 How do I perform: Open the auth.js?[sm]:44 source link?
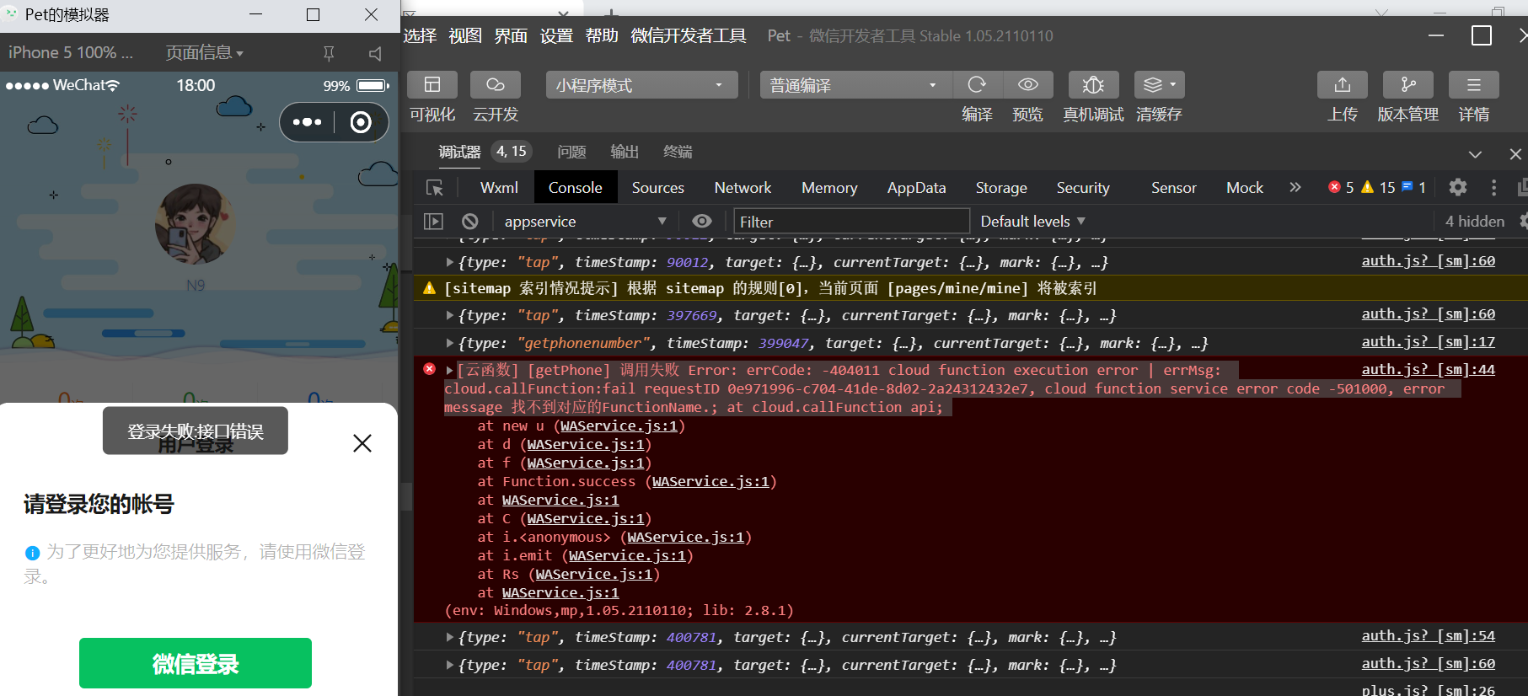(x=1428, y=369)
